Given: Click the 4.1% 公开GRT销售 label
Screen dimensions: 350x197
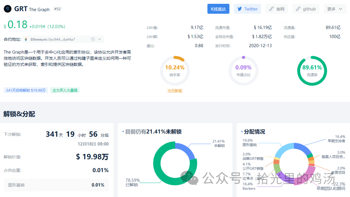Looking at the screenshot, I should tap(253, 166).
